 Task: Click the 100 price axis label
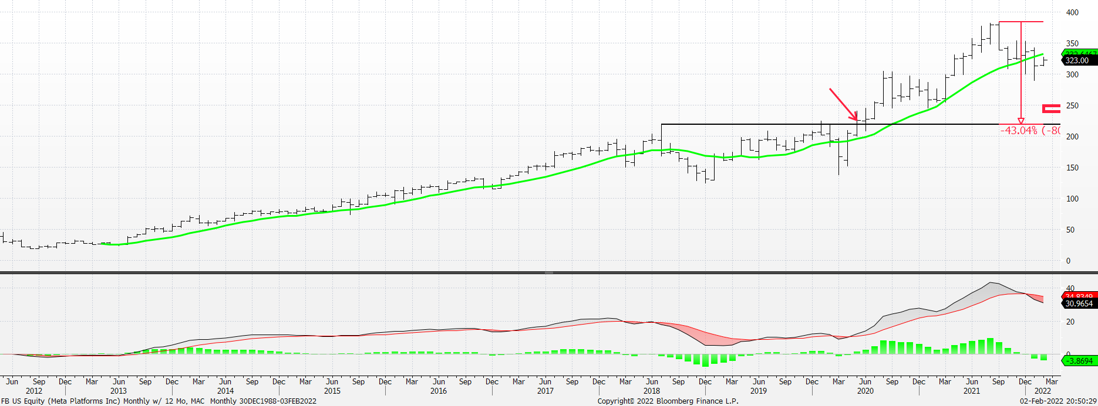[1073, 199]
